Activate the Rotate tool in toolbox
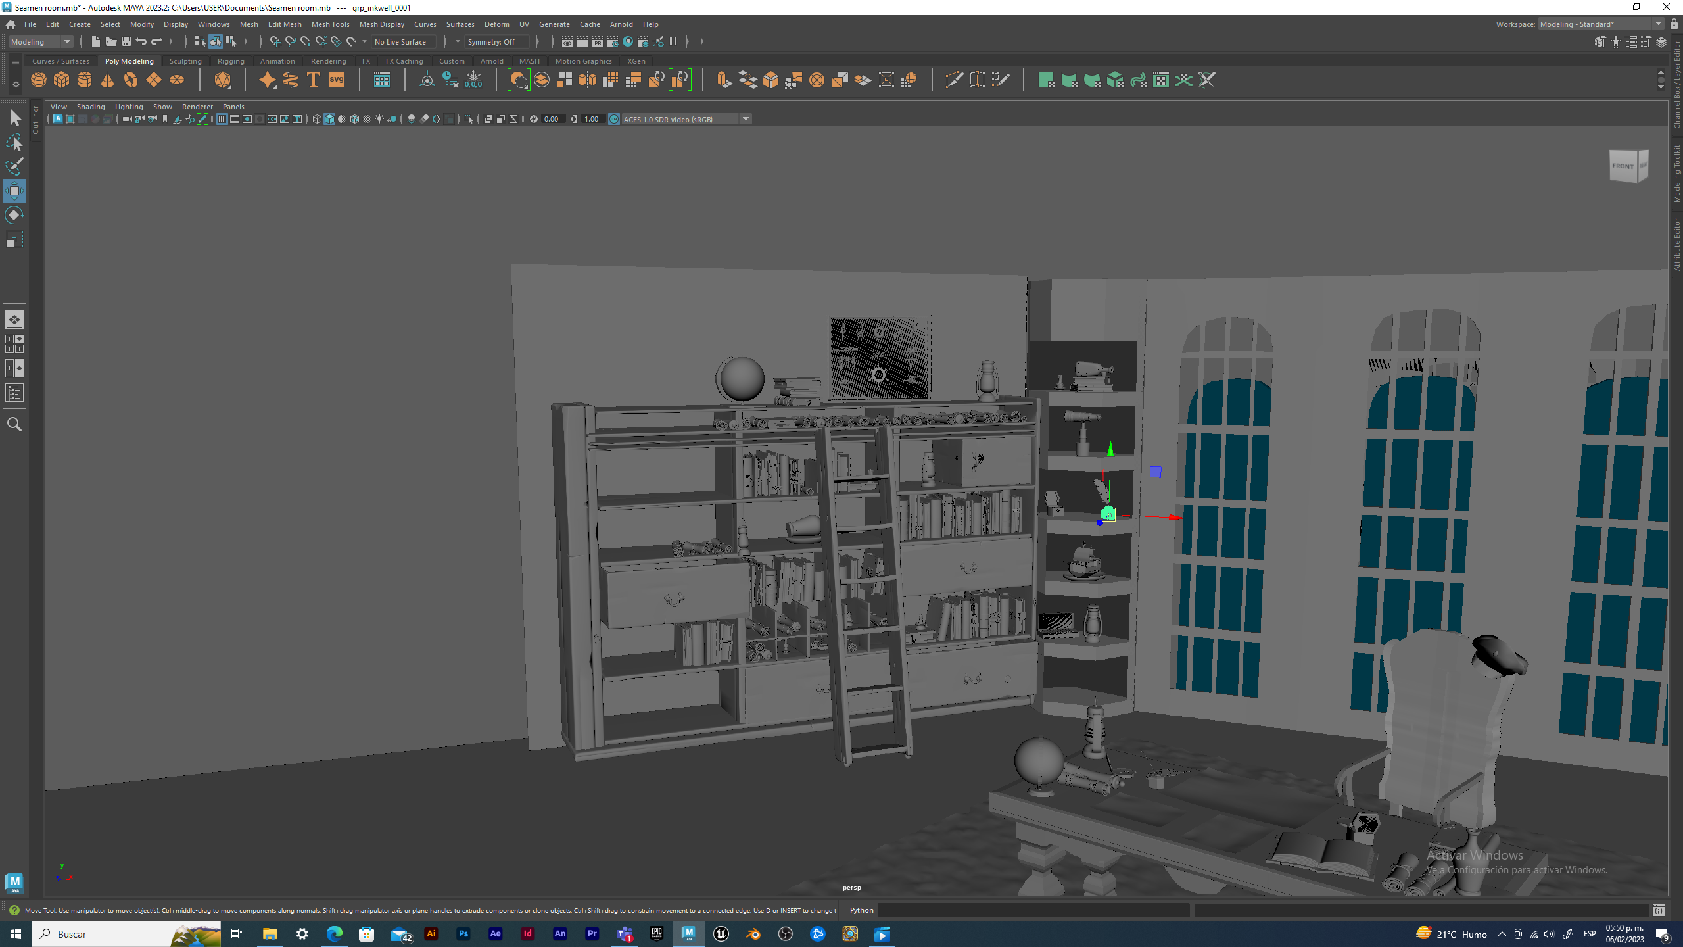1683x947 pixels. 14,215
